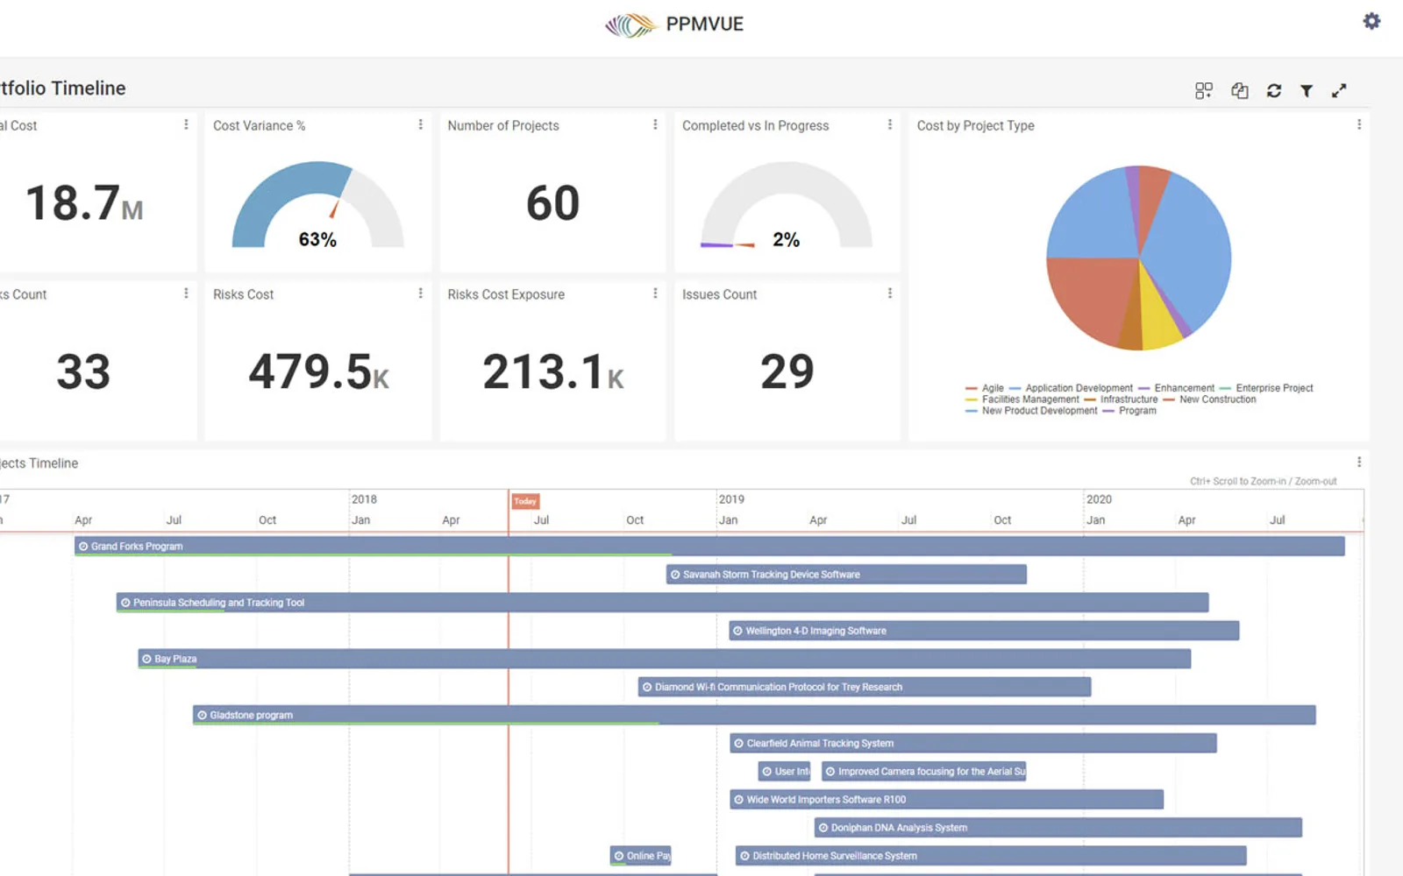1403x876 pixels.
Task: Toggle New Product Development legend entry
Action: (1031, 411)
